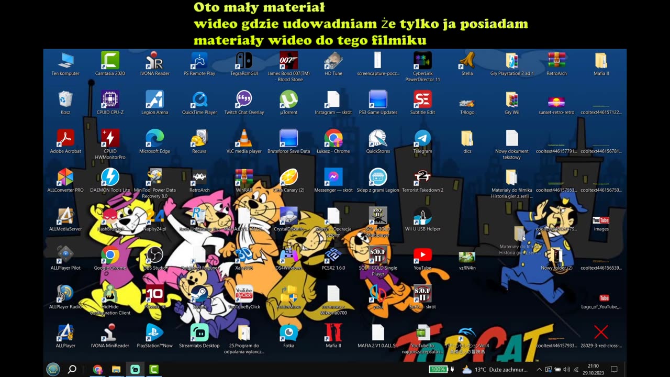
Task: Open the Stella emulator shortcut
Action: click(x=467, y=64)
